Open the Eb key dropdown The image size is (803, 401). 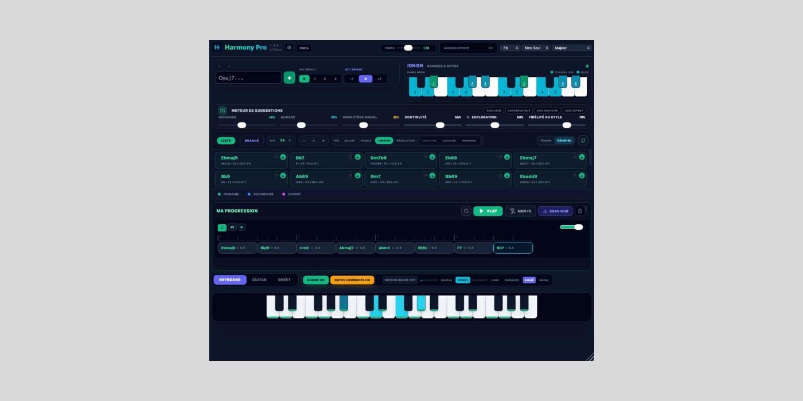510,48
